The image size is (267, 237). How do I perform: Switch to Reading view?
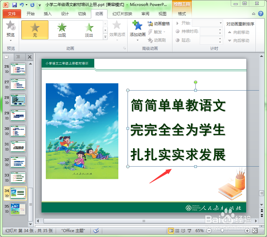click(x=183, y=231)
